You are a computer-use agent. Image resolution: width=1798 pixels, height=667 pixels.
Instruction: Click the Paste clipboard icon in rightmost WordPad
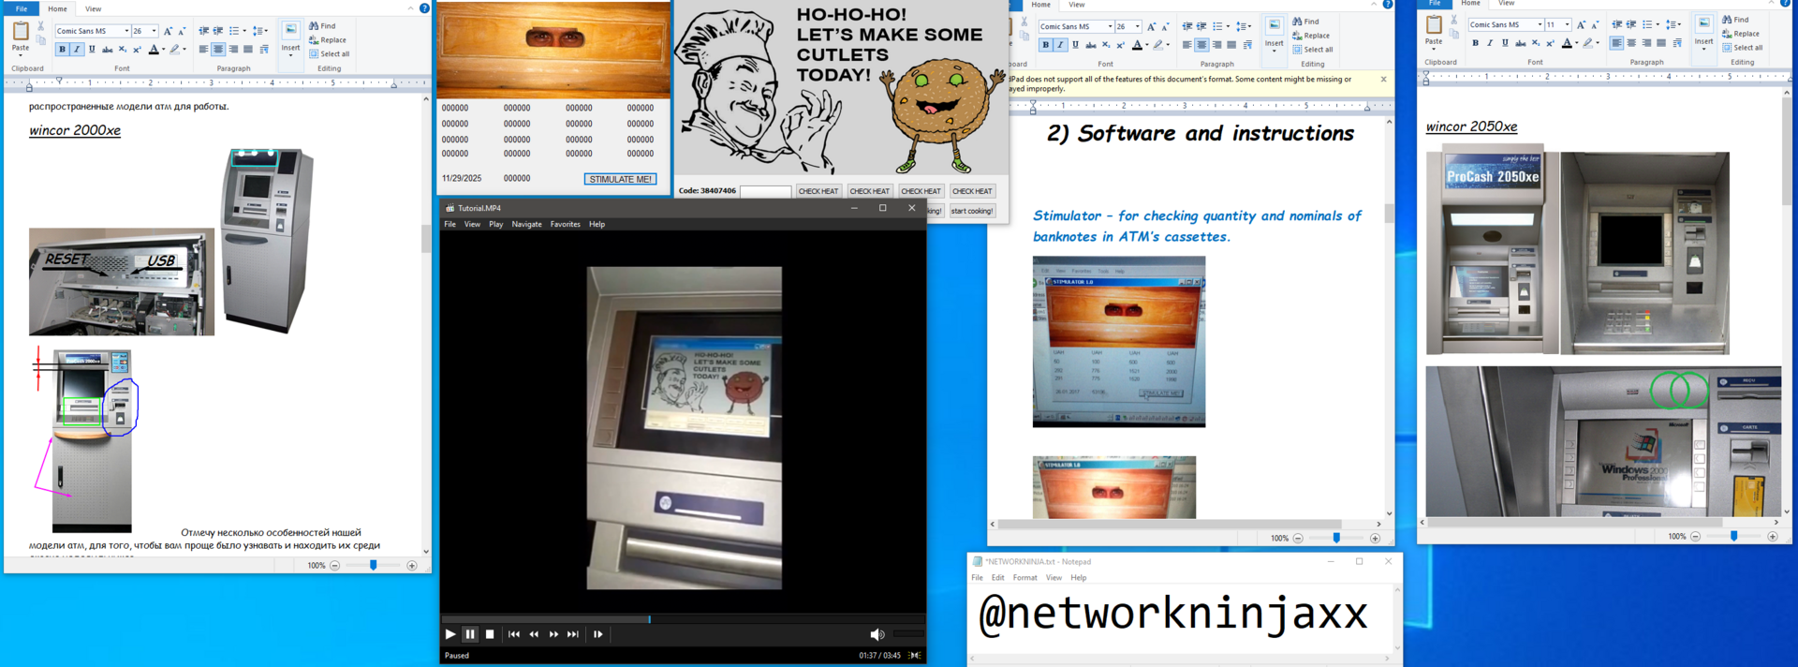click(1434, 30)
